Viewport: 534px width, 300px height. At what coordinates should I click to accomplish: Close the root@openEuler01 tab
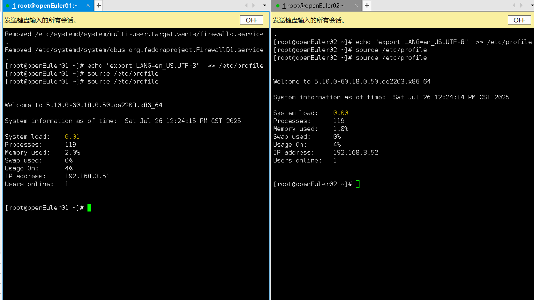(x=88, y=5)
